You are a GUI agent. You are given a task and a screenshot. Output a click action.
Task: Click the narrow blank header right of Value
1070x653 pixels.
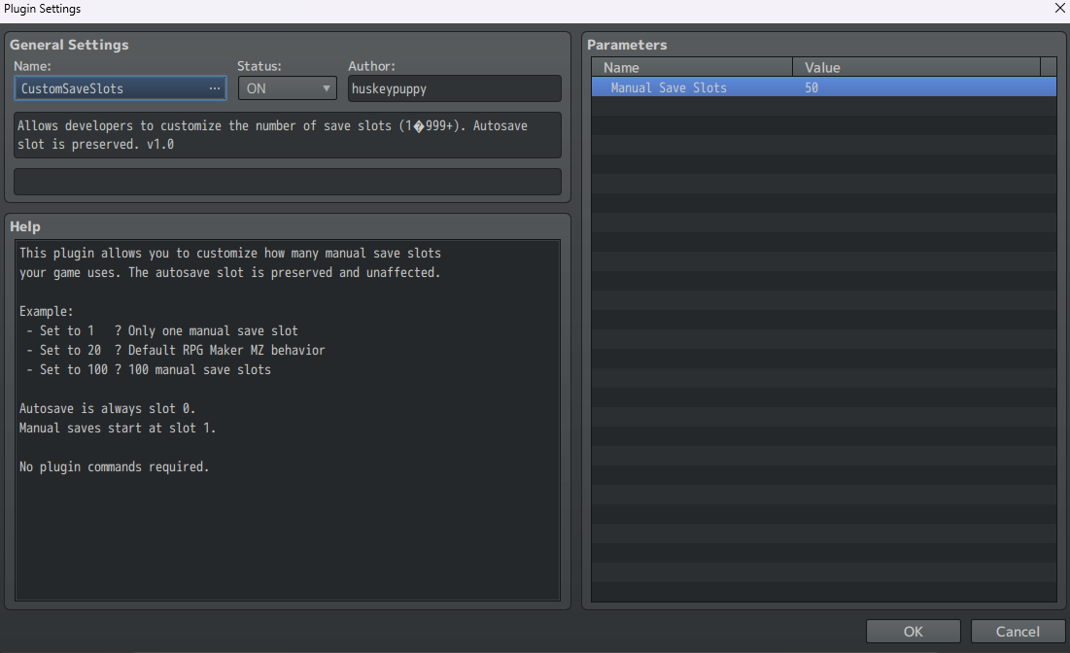click(x=1048, y=67)
